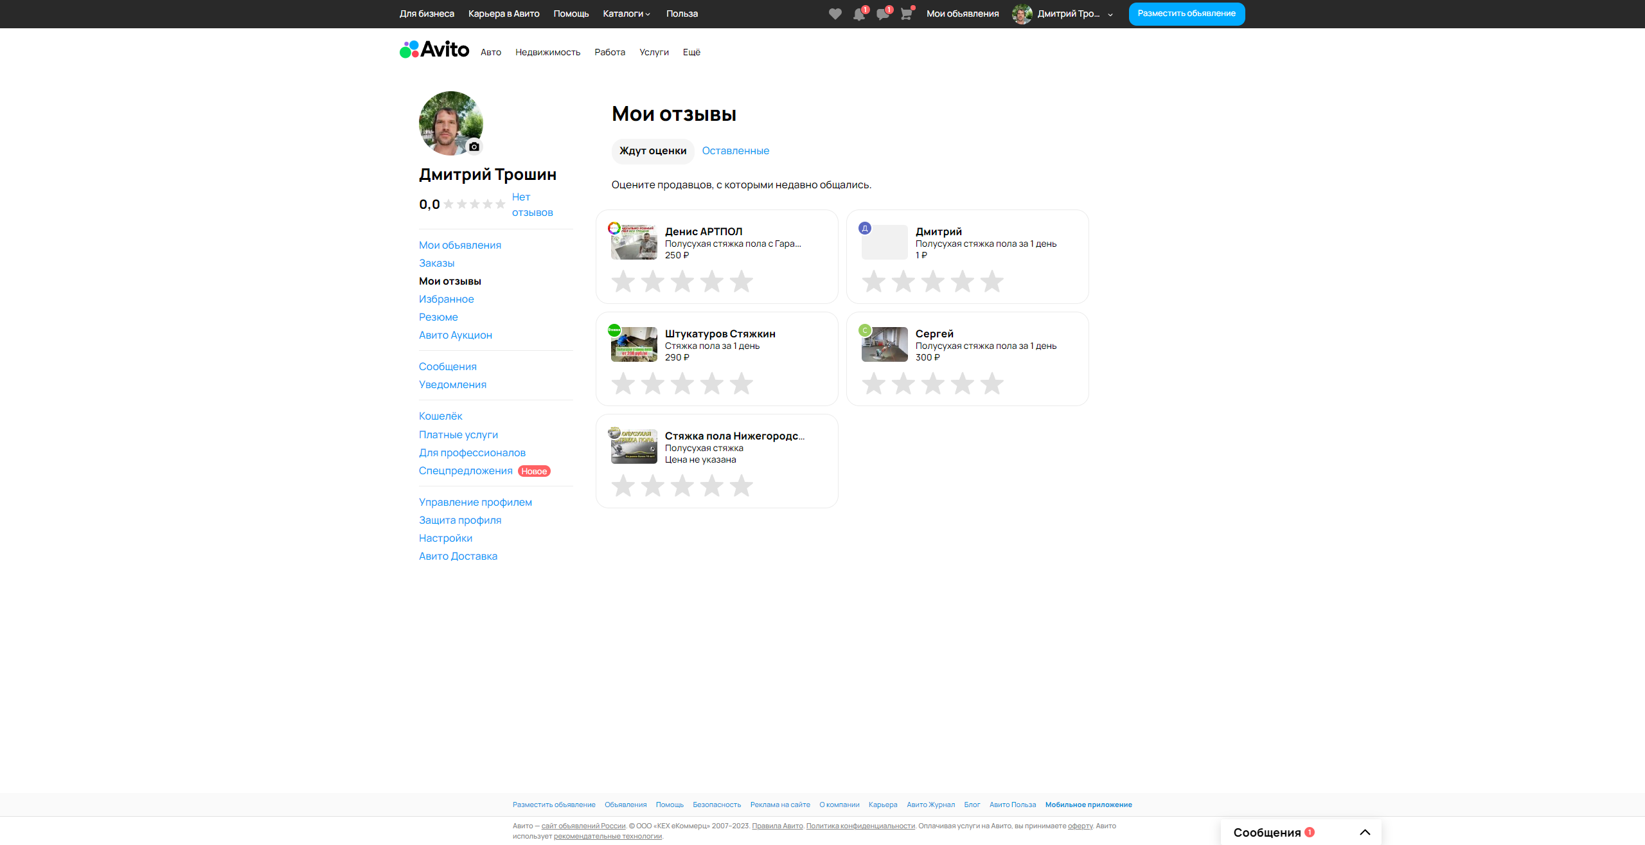Open Авито Доставка in sidebar
The height and width of the screenshot is (845, 1645).
(x=458, y=556)
